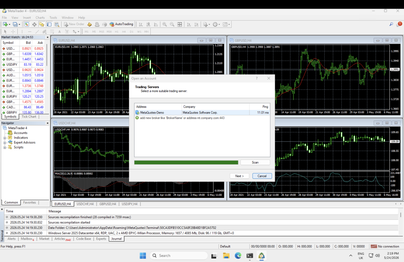Toggle the Market Watch window icon
This screenshot has height=262, width=404.
(26, 24)
